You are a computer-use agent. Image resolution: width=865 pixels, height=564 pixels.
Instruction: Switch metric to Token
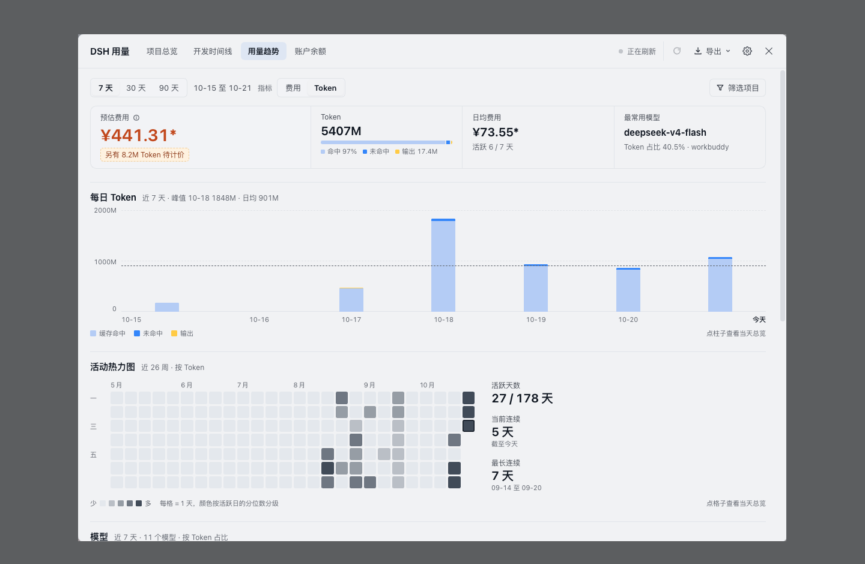pyautogui.click(x=326, y=88)
